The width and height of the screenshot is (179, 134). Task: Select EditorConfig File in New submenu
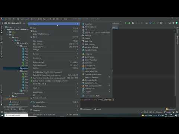coord(97,83)
